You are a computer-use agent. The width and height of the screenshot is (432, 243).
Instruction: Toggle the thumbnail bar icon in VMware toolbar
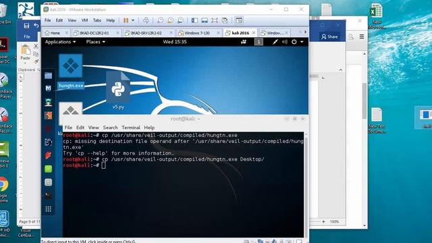pos(205,20)
